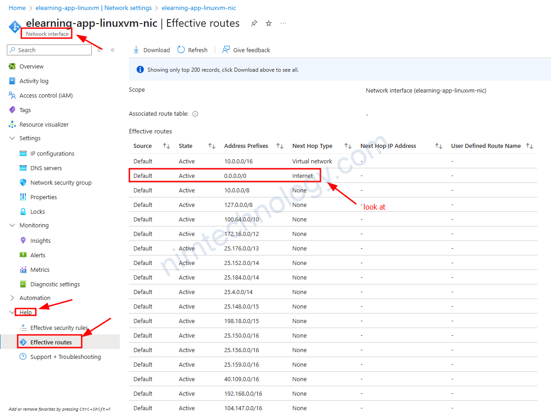Click in the sidebar Search box
Viewport: 551px width, 412px height.
[x=49, y=50]
